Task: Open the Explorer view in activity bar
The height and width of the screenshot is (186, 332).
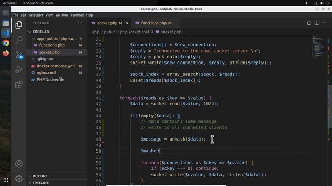Action: pos(19,25)
